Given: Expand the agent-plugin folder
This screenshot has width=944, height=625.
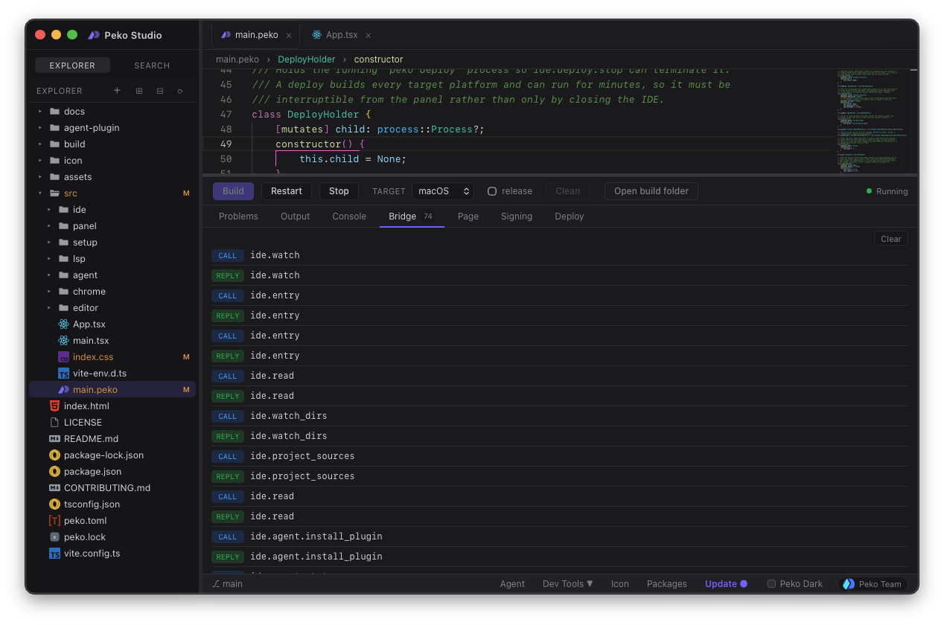Looking at the screenshot, I should [x=40, y=128].
